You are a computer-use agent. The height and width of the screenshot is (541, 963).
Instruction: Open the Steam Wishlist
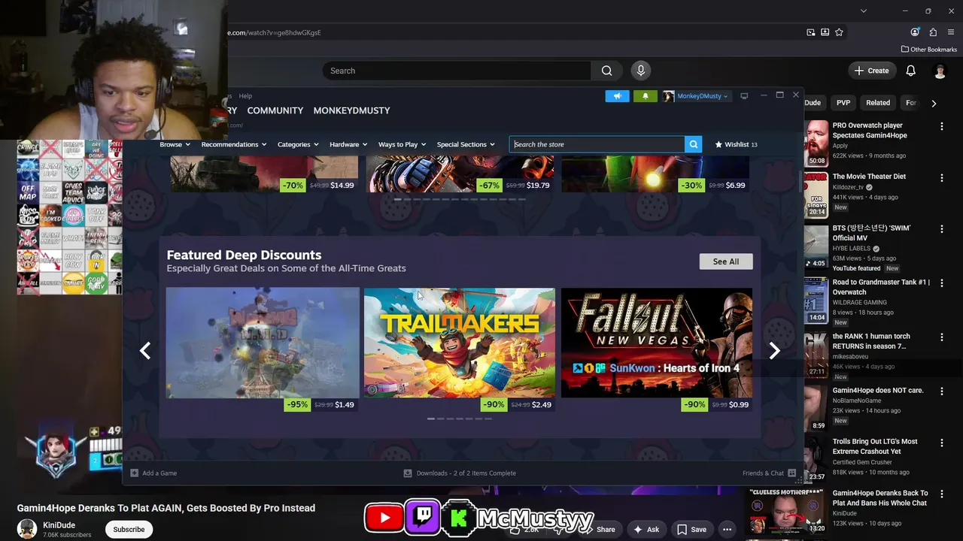736,144
